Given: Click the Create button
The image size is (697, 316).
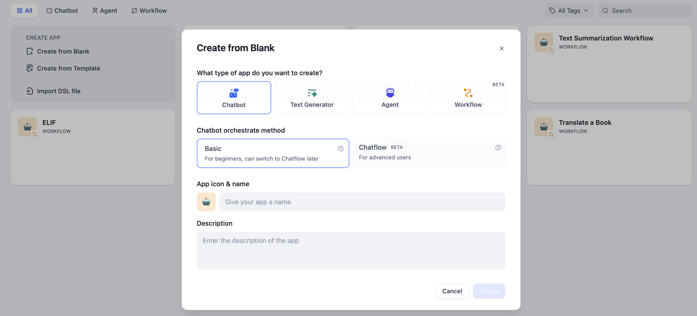Looking at the screenshot, I should tap(489, 291).
